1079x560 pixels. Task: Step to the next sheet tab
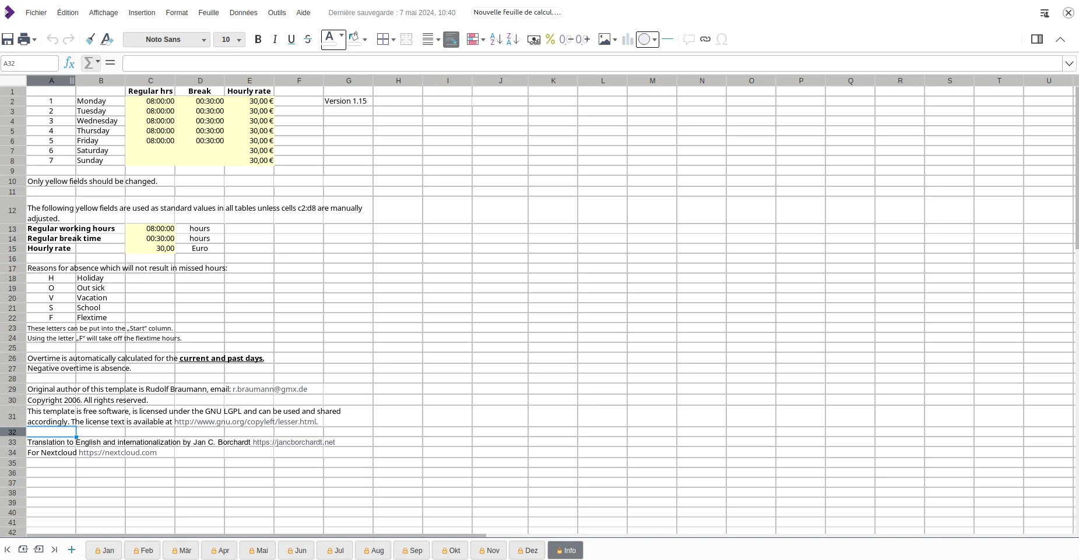coord(39,550)
